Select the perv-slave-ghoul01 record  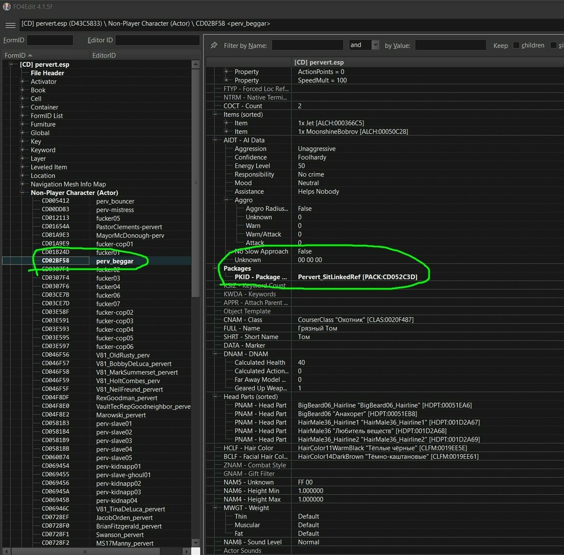(x=123, y=475)
